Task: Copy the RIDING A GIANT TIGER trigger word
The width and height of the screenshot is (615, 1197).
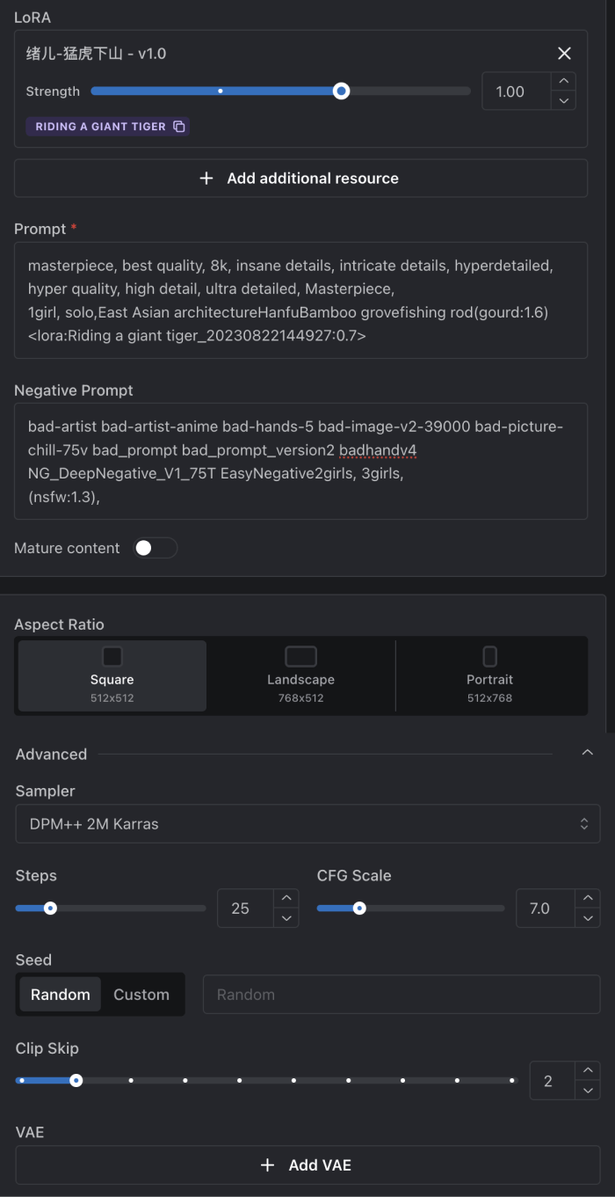Action: click(179, 127)
